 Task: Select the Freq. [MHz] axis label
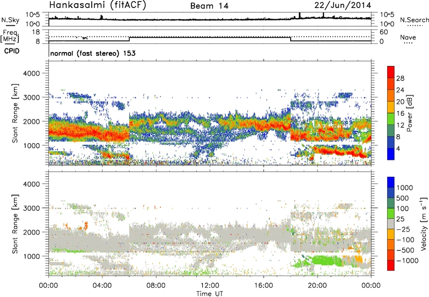tap(10, 36)
